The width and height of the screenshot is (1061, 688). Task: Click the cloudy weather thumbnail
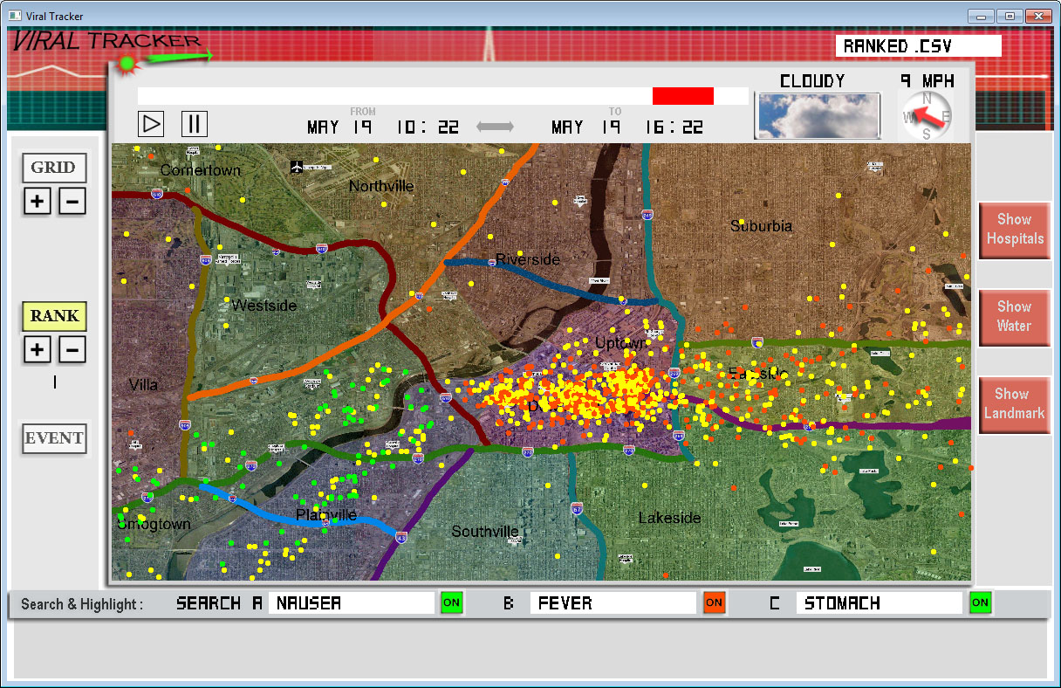pyautogui.click(x=818, y=116)
